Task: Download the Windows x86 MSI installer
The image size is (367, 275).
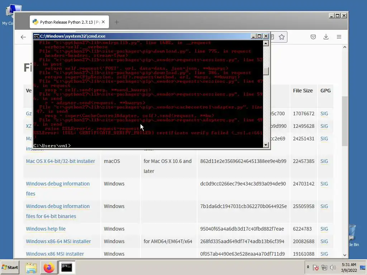Action: click(x=55, y=254)
